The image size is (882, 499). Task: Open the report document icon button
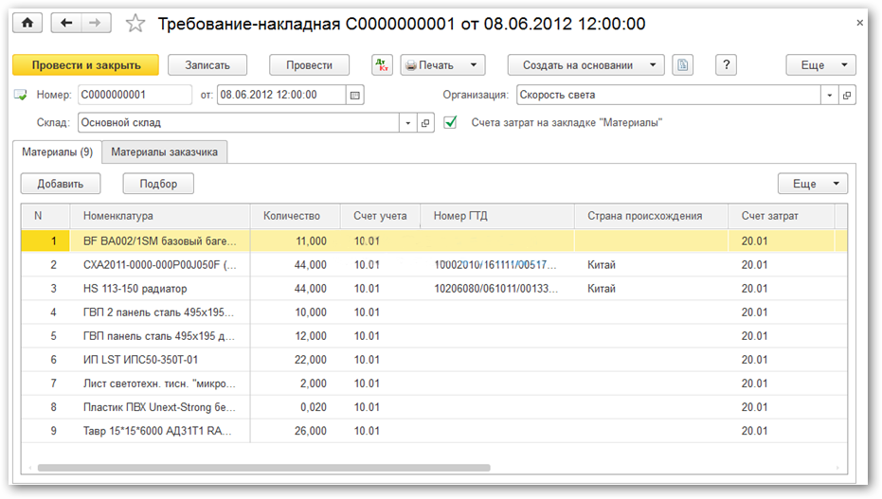click(x=682, y=65)
